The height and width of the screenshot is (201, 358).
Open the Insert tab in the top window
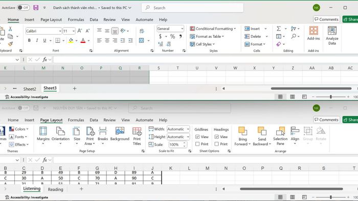click(x=30, y=19)
